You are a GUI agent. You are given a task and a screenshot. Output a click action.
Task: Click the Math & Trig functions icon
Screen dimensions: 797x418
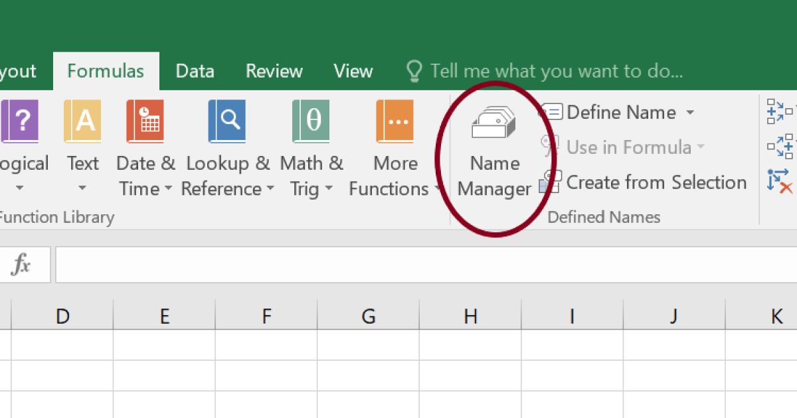click(310, 121)
